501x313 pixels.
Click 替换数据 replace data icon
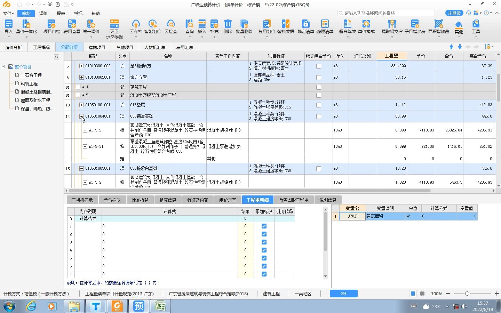[286, 26]
